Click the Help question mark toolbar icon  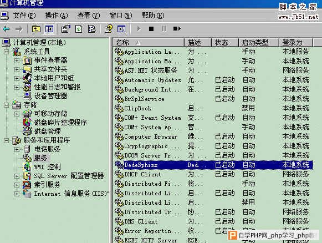109,29
